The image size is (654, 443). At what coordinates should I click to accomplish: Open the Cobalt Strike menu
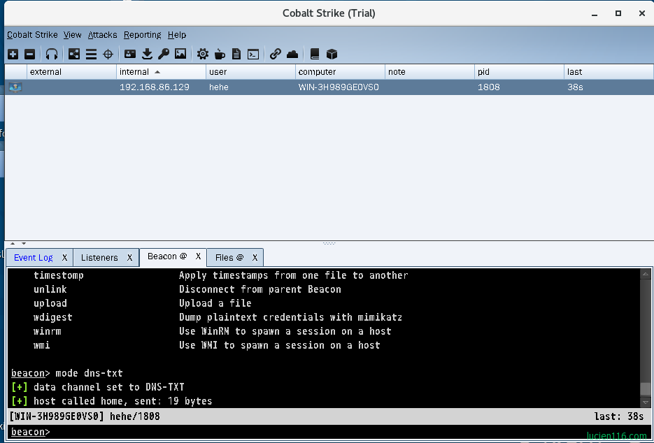[32, 35]
